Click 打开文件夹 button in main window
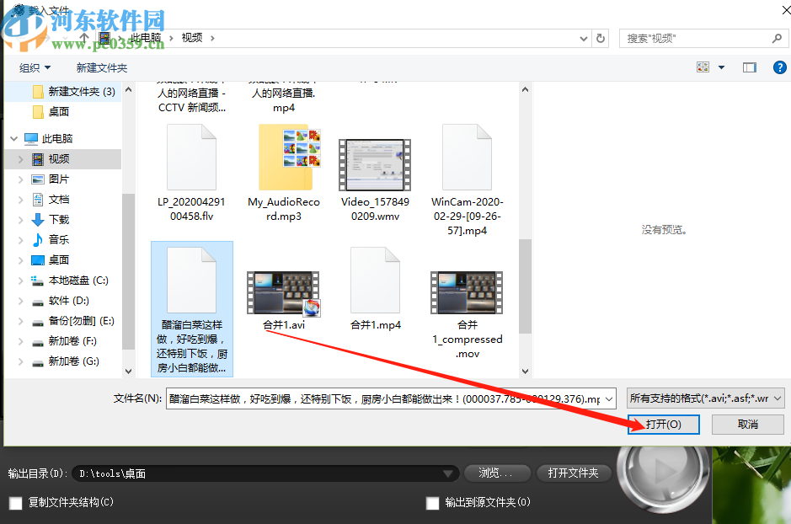This screenshot has height=524, width=791. click(574, 473)
